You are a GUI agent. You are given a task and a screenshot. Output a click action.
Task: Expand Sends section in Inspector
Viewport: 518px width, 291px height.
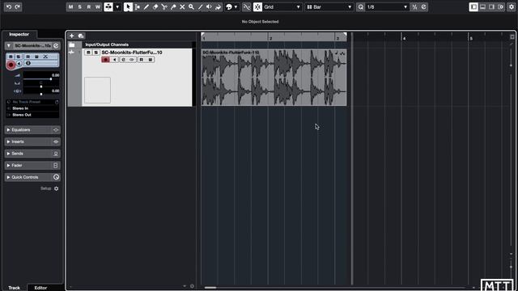32,154
